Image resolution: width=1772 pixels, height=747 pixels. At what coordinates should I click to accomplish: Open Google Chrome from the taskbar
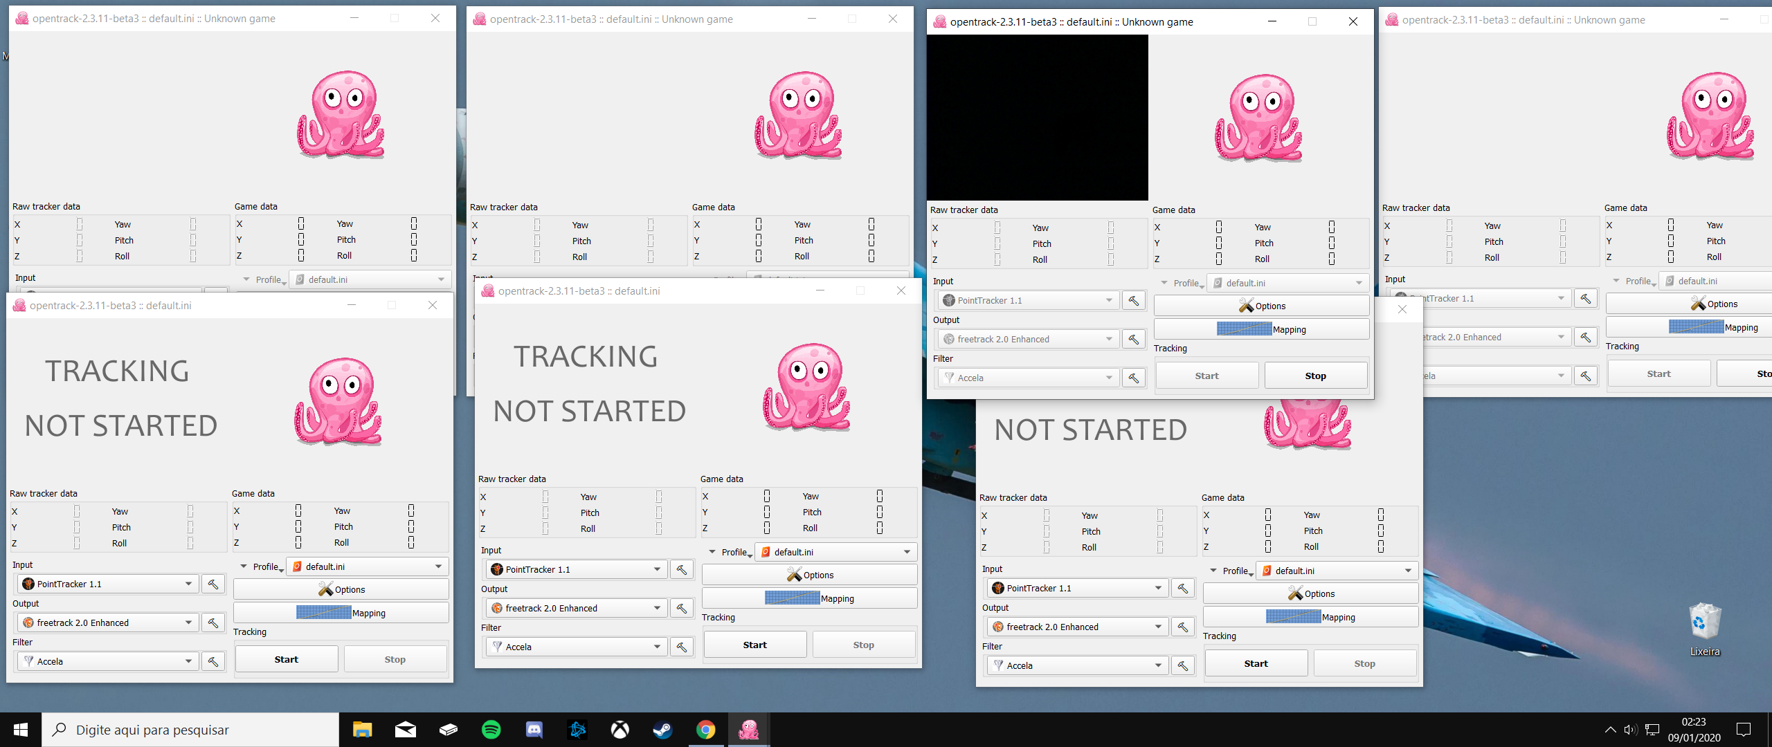click(x=705, y=729)
